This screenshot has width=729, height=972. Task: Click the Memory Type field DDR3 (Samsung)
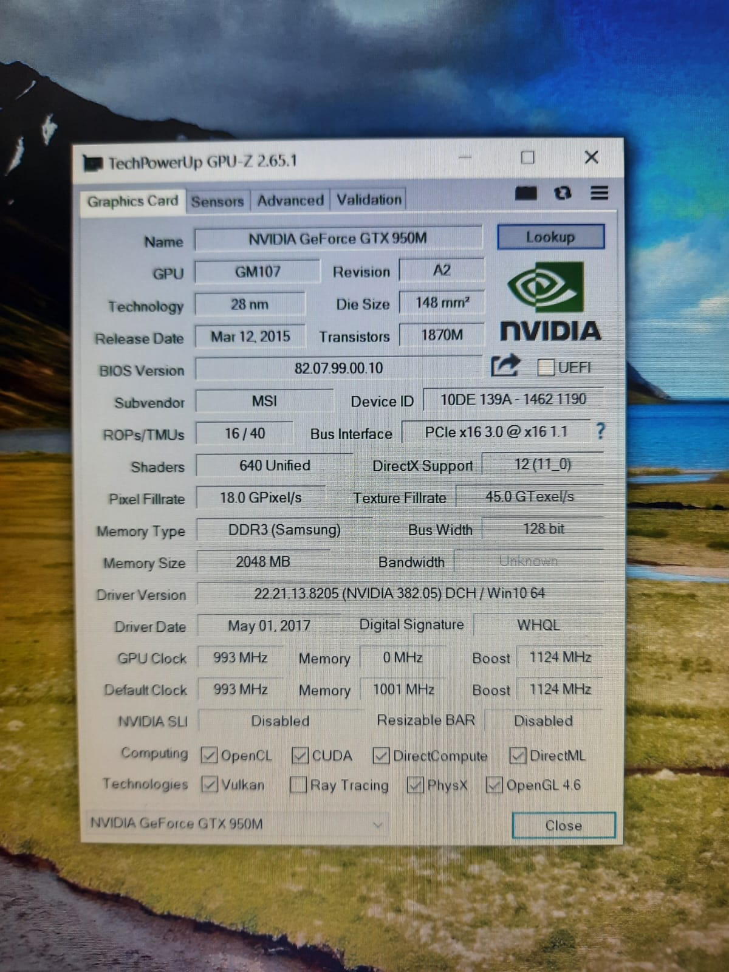(284, 529)
